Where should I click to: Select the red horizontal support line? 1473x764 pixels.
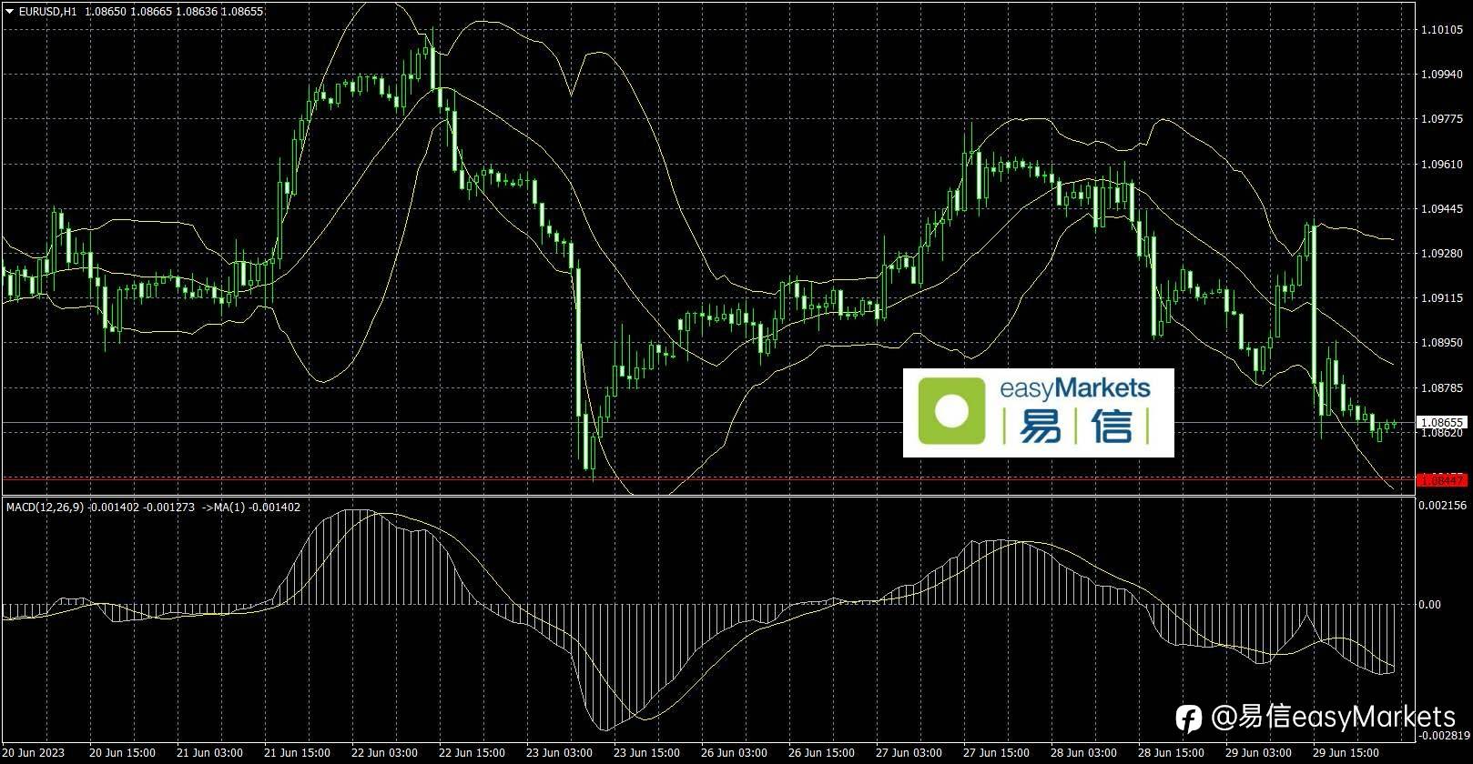point(707,478)
